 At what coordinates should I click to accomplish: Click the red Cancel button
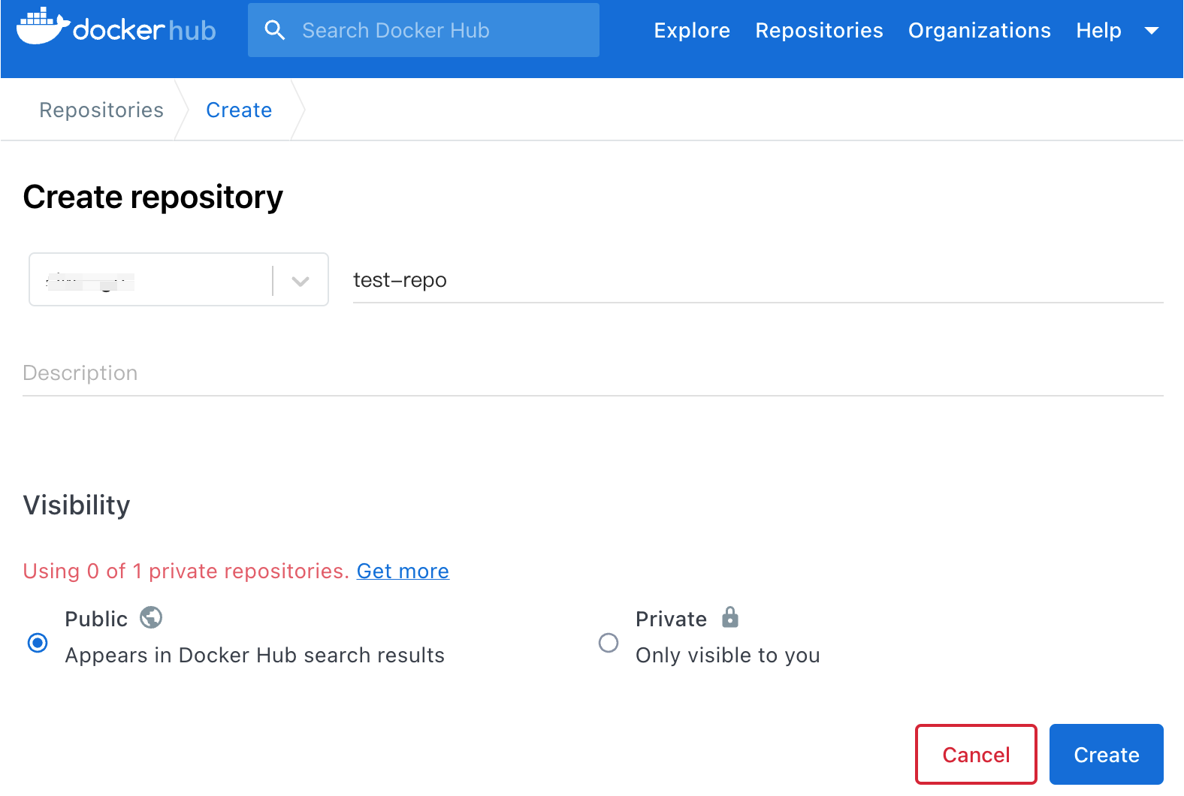(976, 754)
